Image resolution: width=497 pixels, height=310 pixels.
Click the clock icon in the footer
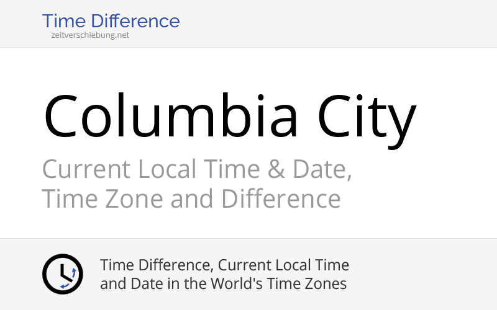[x=62, y=273]
